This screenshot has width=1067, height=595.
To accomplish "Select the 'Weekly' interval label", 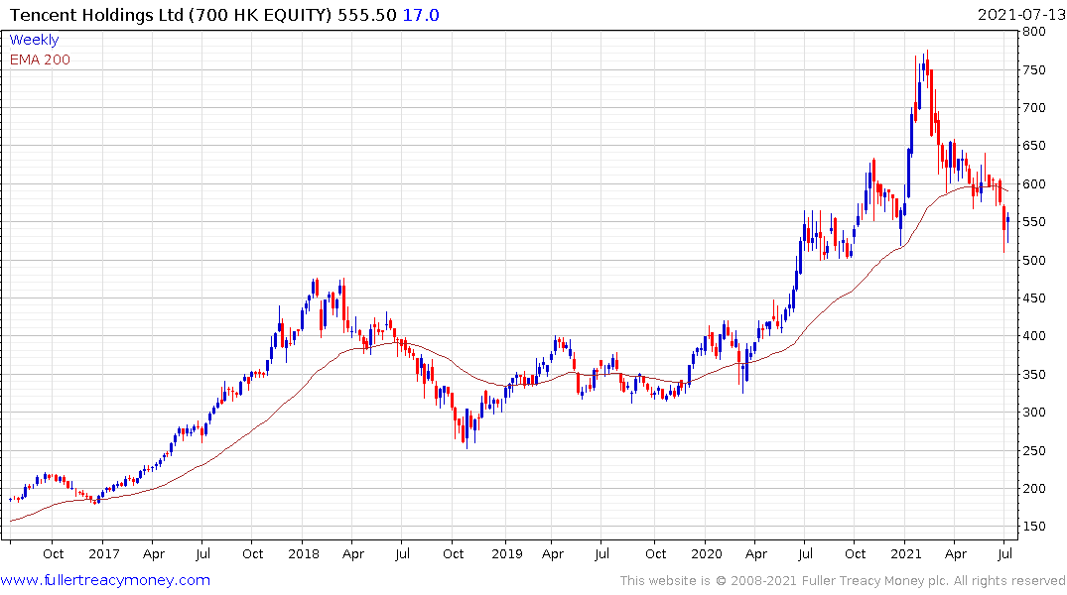I will click(34, 40).
